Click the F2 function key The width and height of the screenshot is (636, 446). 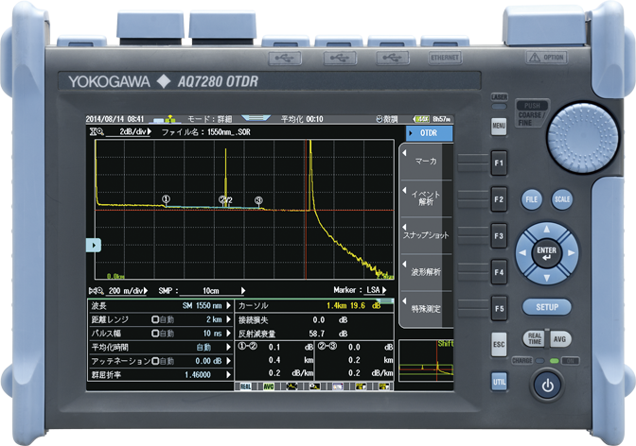499,199
